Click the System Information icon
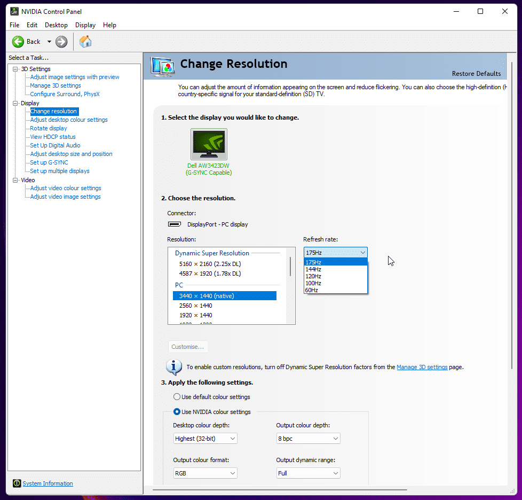 coord(17,483)
